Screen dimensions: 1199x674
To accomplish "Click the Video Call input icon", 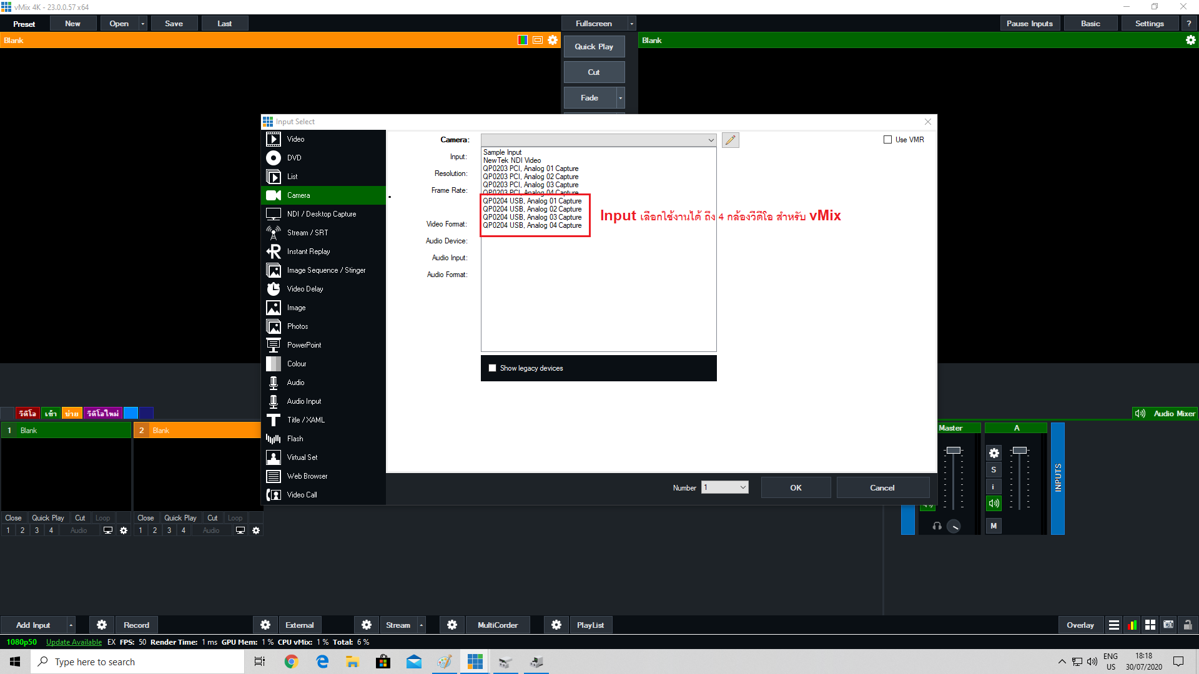I will (x=274, y=495).
